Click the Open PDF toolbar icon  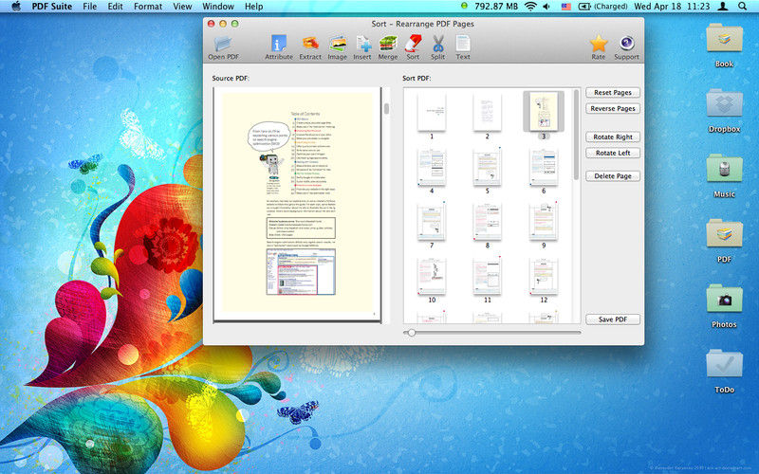click(x=223, y=47)
